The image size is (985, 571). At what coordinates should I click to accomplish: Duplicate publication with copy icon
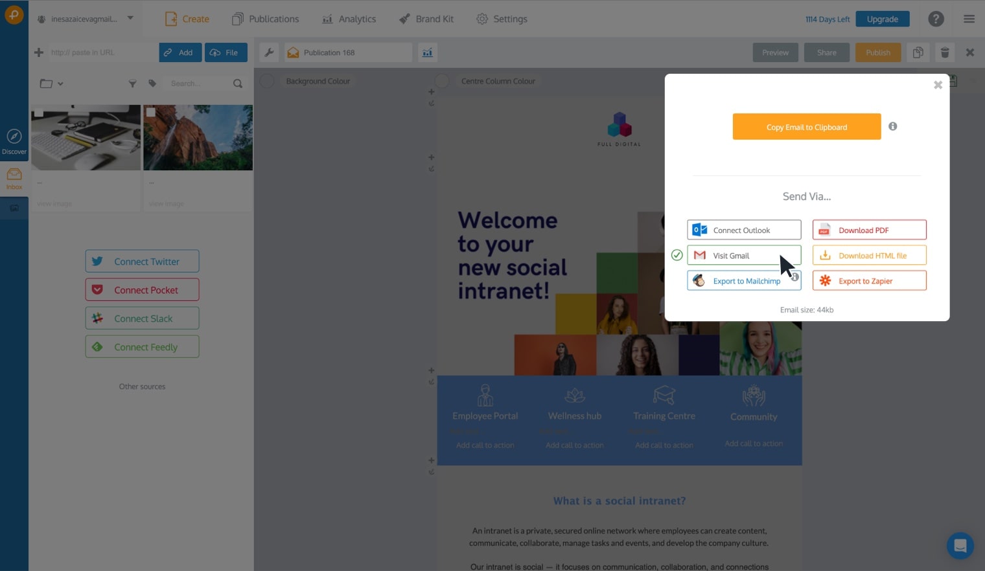click(x=918, y=52)
